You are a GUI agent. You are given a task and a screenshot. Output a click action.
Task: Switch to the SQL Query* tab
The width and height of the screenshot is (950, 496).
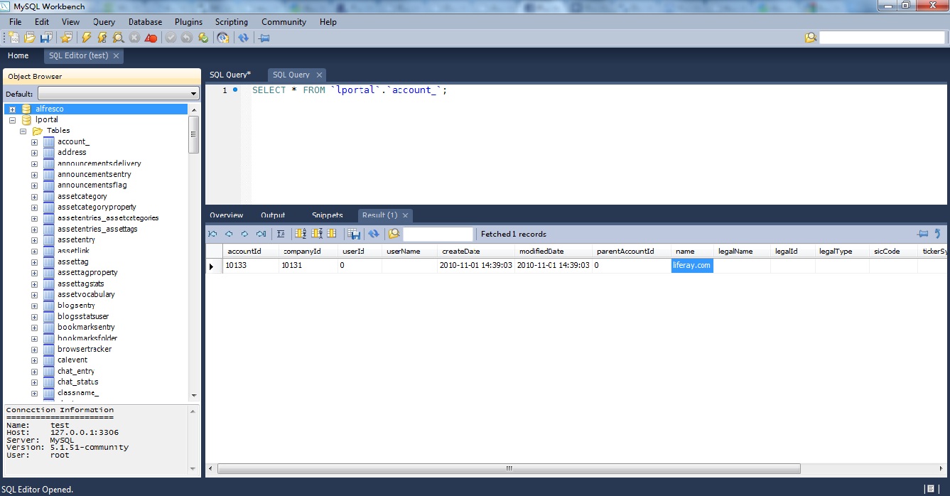[x=230, y=75]
